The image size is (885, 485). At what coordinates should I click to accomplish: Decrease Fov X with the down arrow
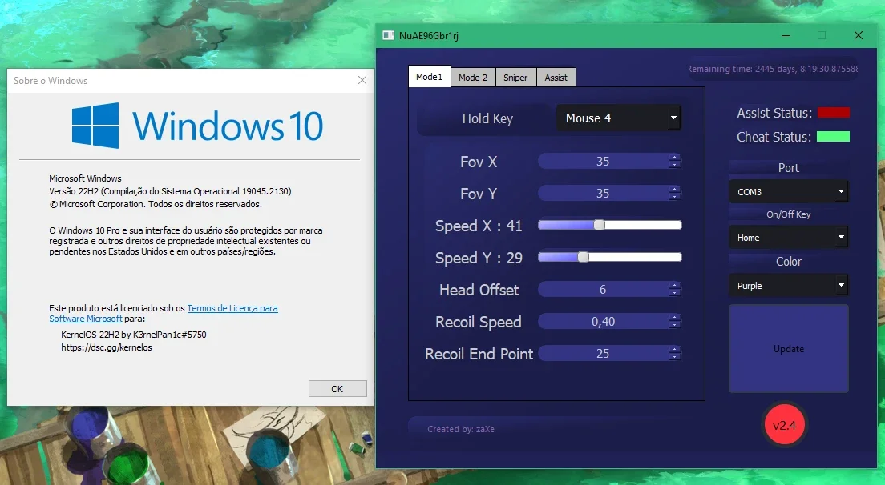pos(674,166)
